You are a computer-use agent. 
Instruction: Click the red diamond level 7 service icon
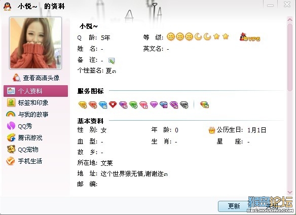click(x=93, y=105)
